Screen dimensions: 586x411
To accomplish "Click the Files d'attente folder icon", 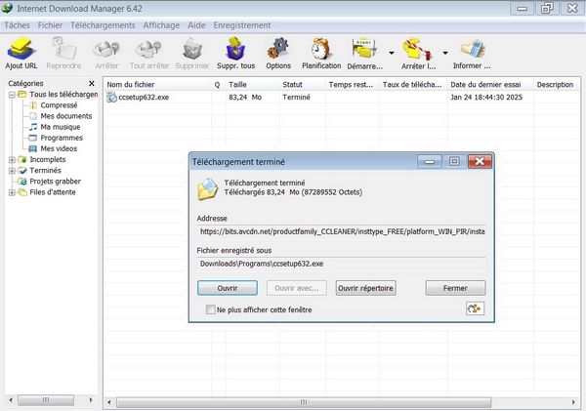I will (x=22, y=192).
